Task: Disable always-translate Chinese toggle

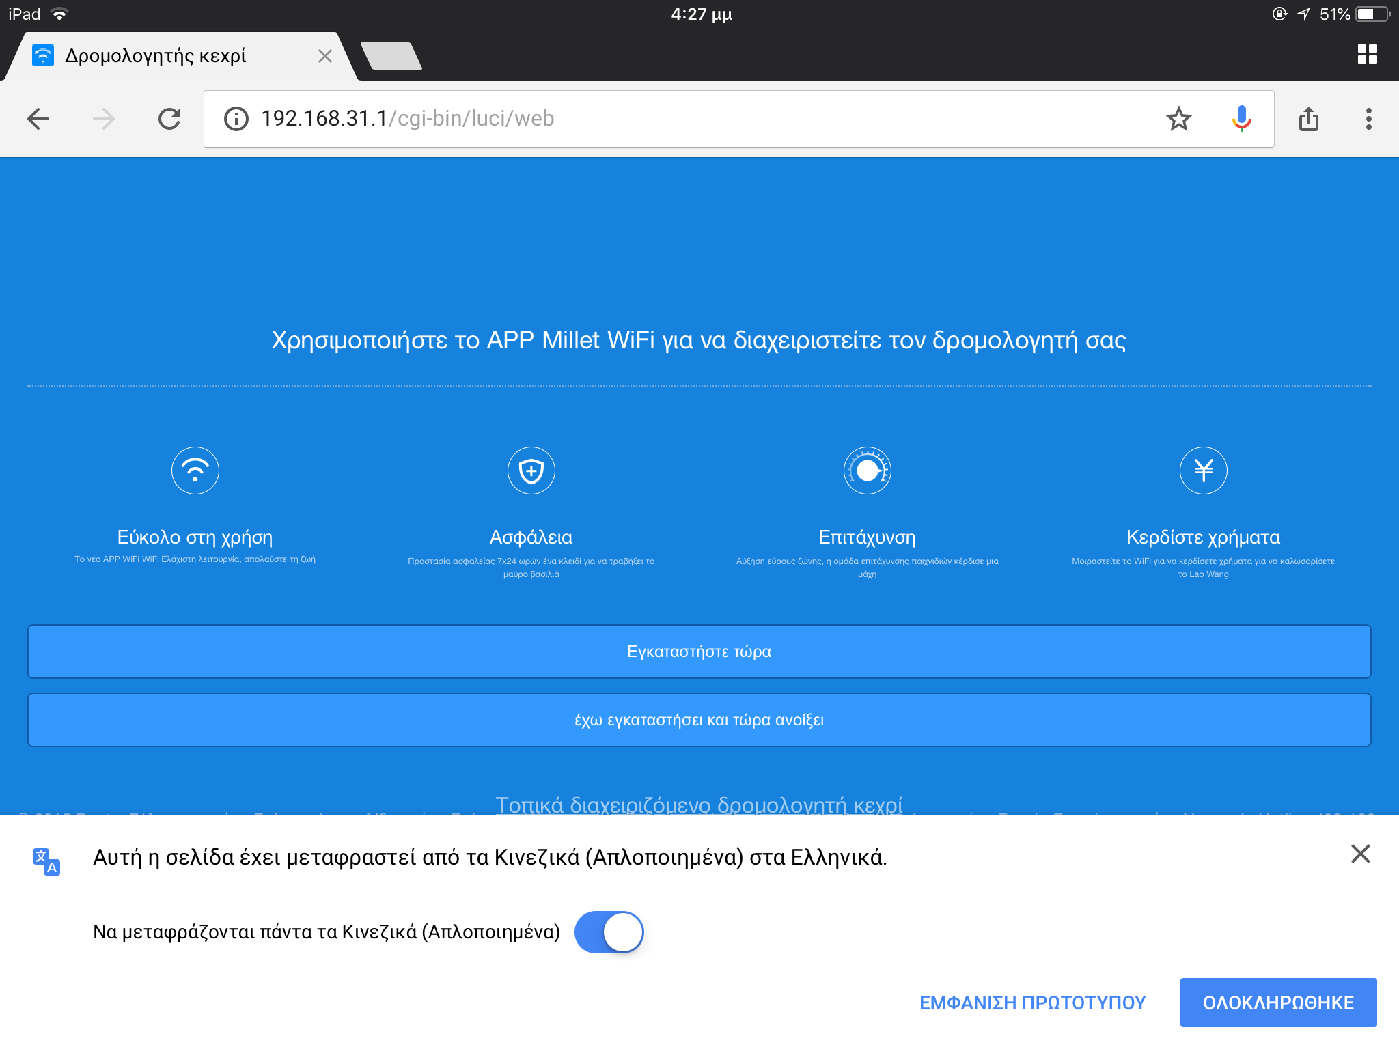Action: pos(609,932)
